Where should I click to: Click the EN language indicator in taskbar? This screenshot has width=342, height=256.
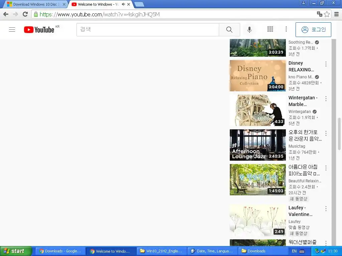tap(294, 251)
